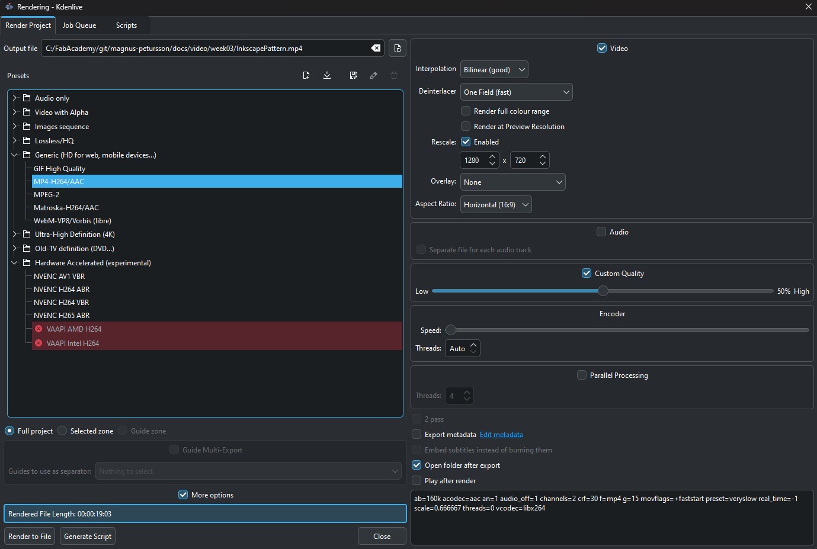Image resolution: width=817 pixels, height=549 pixels.
Task: Download new render presets
Action: tap(327, 75)
